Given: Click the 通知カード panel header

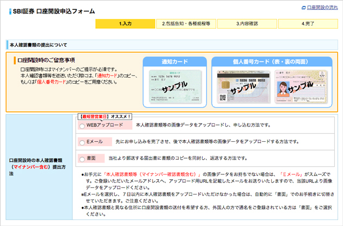Looking at the screenshot, I should click(175, 62).
